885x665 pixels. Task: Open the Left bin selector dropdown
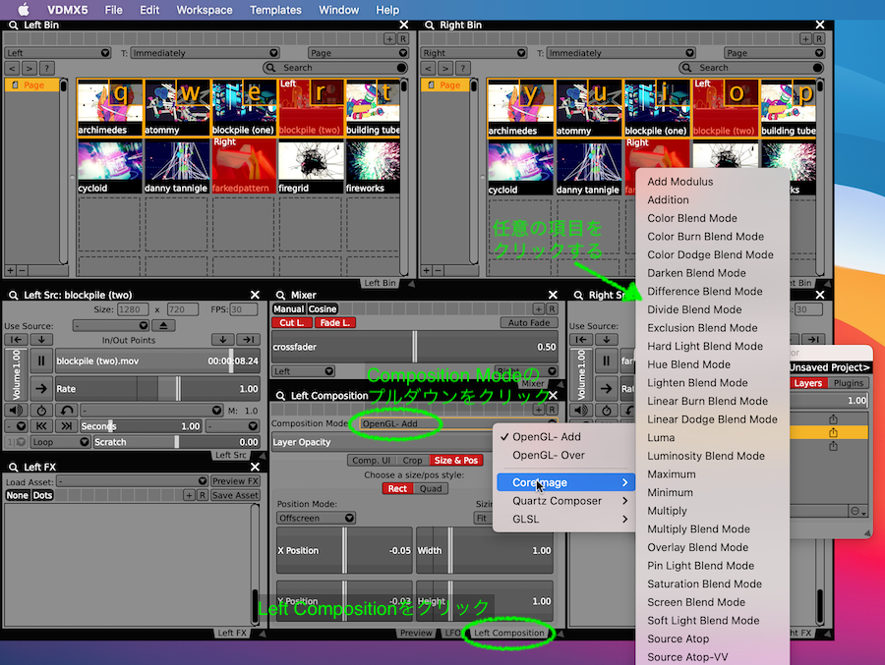click(58, 53)
